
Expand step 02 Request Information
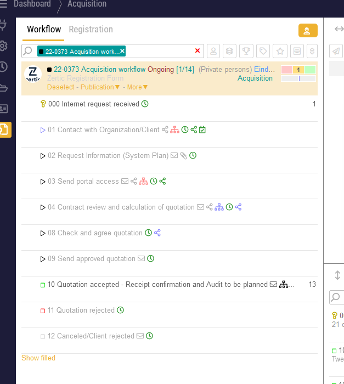pyautogui.click(x=43, y=156)
